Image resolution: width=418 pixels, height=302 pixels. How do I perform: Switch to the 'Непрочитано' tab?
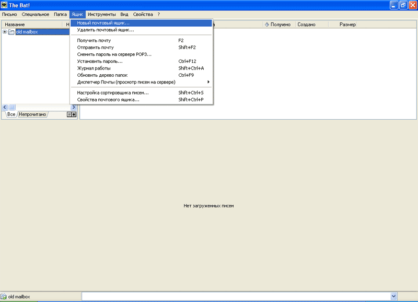click(32, 114)
